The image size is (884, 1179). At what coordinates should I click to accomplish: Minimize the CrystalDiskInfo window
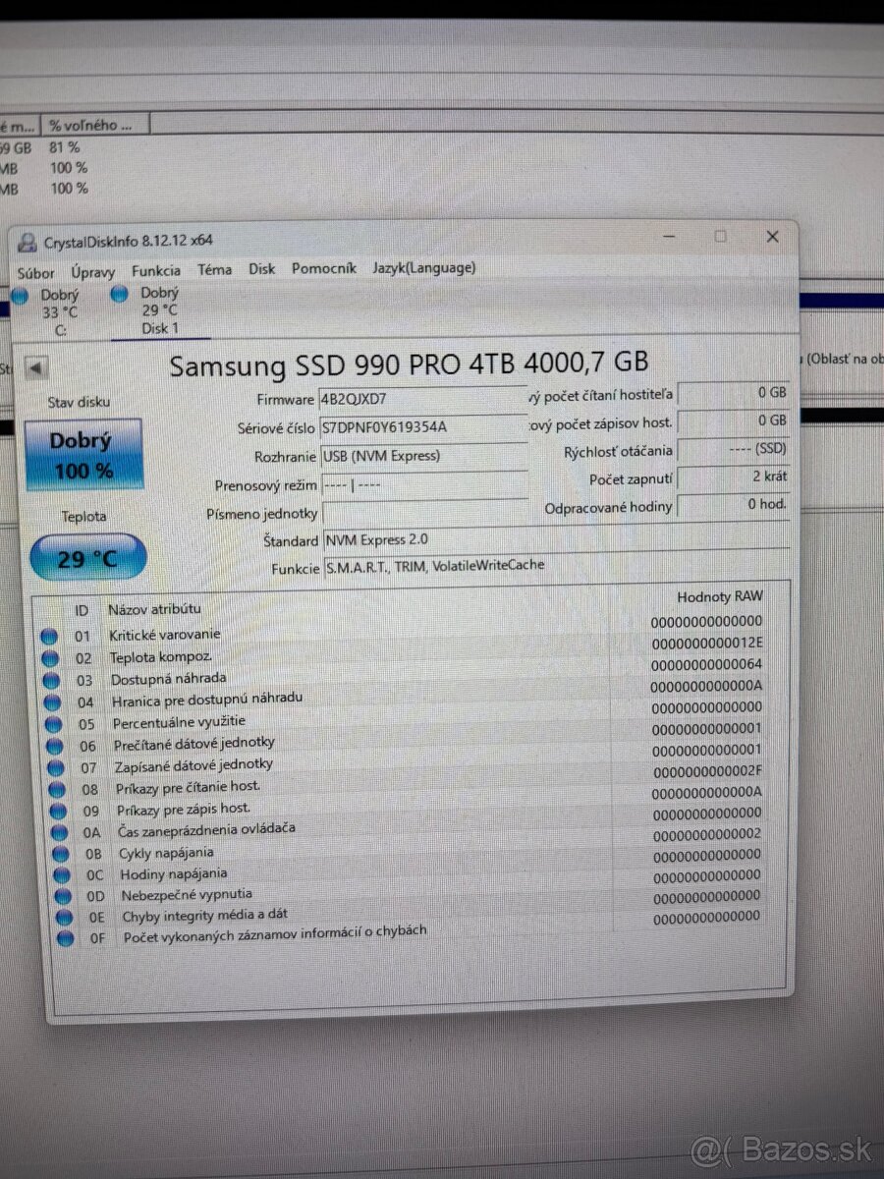[670, 237]
